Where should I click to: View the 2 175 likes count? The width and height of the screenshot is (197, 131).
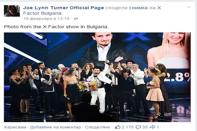pos(128,127)
